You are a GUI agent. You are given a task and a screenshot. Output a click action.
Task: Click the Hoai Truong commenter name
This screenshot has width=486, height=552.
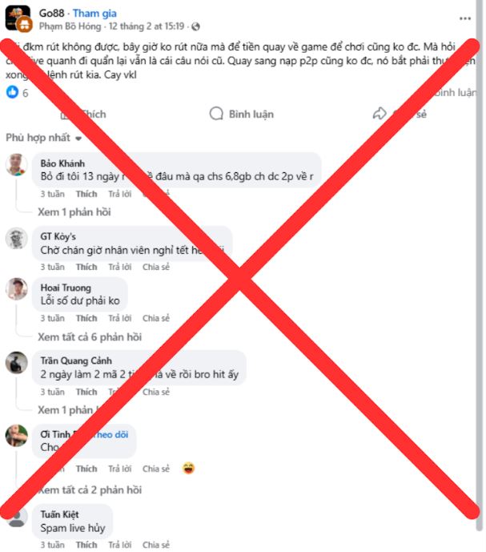coord(66,288)
